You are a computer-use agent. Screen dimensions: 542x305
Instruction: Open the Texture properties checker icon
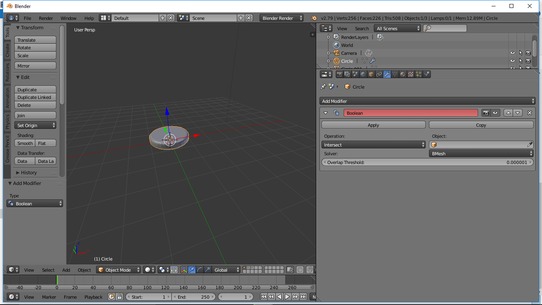point(410,74)
